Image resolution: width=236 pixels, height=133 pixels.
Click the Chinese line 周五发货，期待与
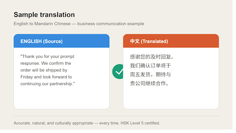150,74
